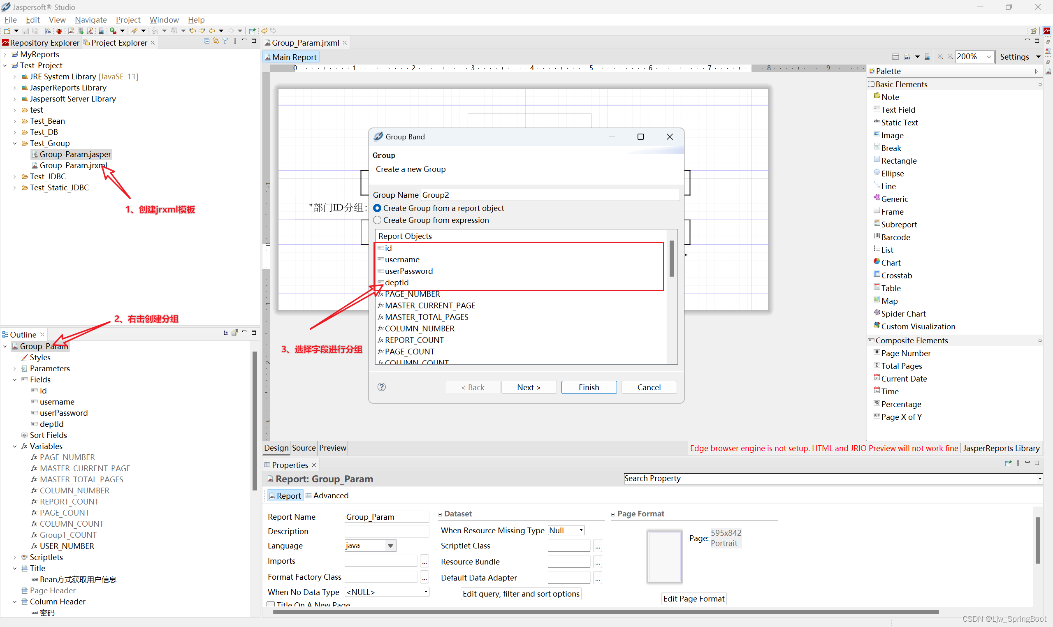Select the Barcode element in the palette
Viewport: 1053px width, 627px height.
(895, 237)
